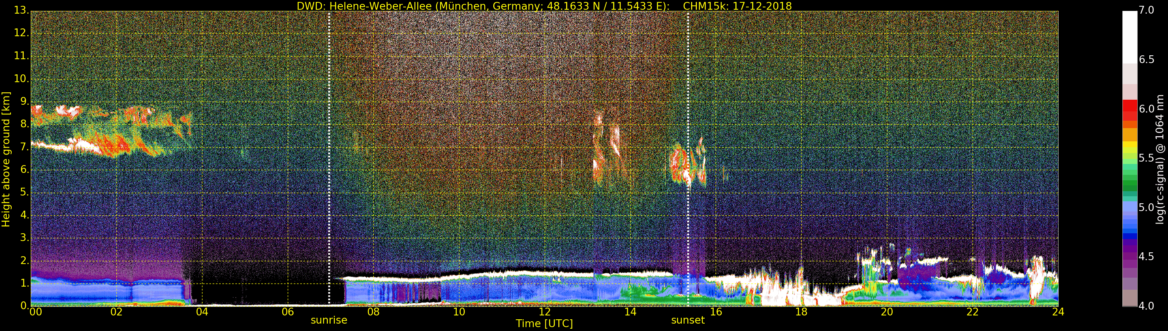Click the '14' time tick label

coord(630,312)
